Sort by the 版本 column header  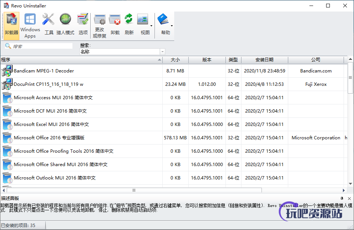[207, 60]
